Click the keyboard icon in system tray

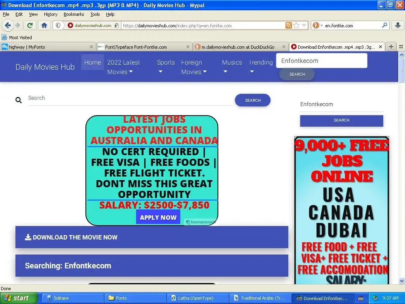pos(361,298)
